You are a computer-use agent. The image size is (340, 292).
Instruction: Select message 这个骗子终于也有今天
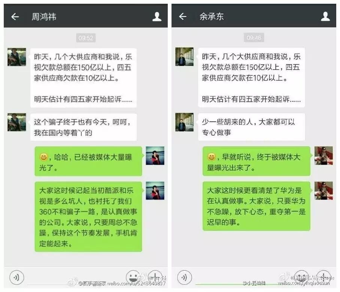[x=84, y=127]
